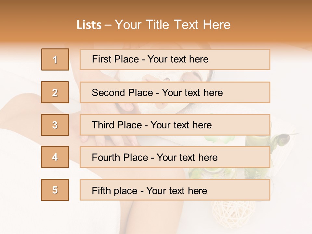Select the number 4 box
The image size is (312, 234).
[x=55, y=157]
